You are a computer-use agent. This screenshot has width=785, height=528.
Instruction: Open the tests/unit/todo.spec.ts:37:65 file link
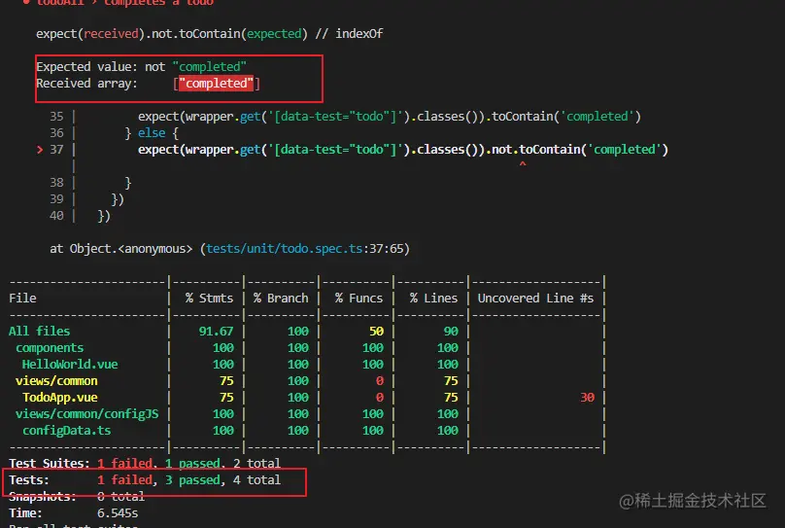point(307,249)
